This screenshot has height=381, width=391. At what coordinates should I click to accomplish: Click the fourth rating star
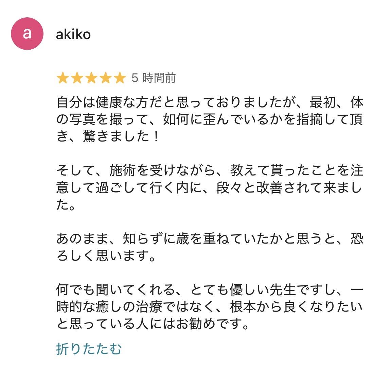pyautogui.click(x=106, y=78)
